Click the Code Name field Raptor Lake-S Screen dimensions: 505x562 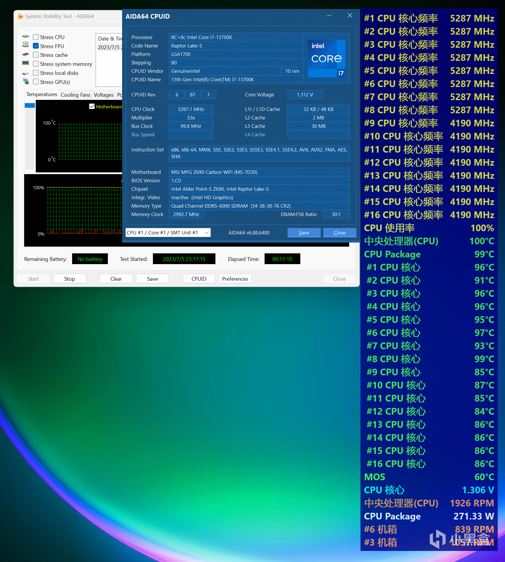[236, 46]
